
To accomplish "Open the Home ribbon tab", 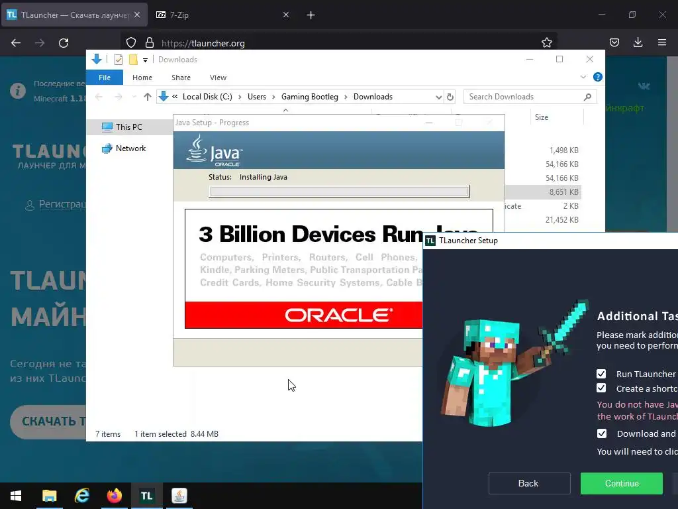I will pos(142,78).
